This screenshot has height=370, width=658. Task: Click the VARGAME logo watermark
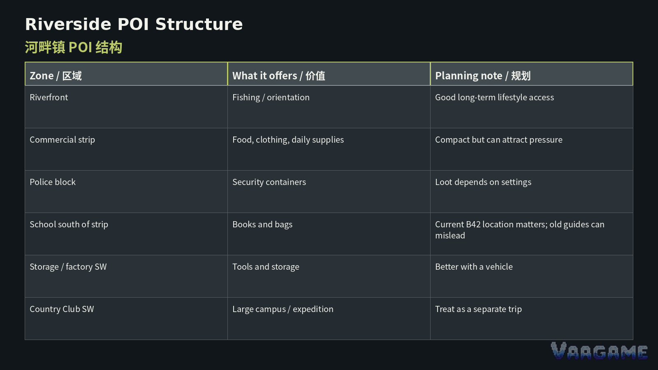599,351
